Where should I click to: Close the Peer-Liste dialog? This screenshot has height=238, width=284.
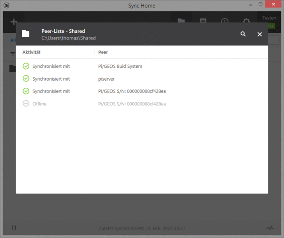tap(260, 34)
